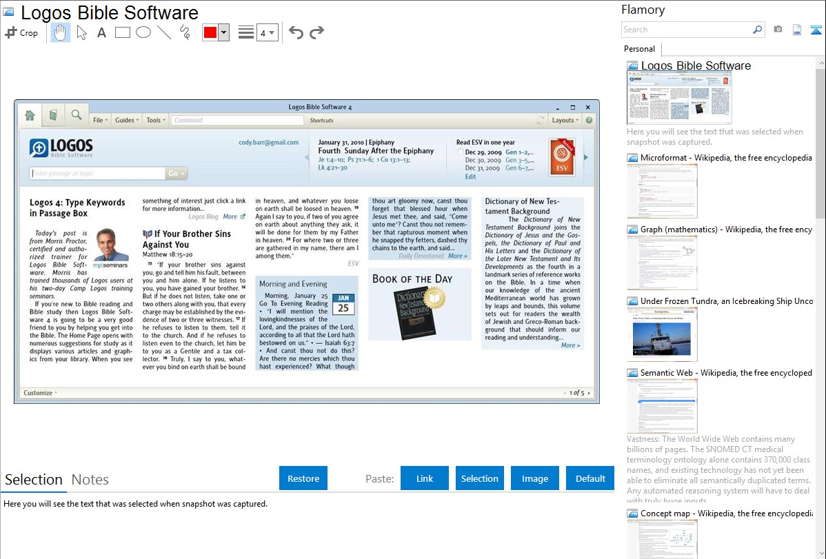
Task: Click the document page icon in Flamory panel
Action: (x=797, y=30)
